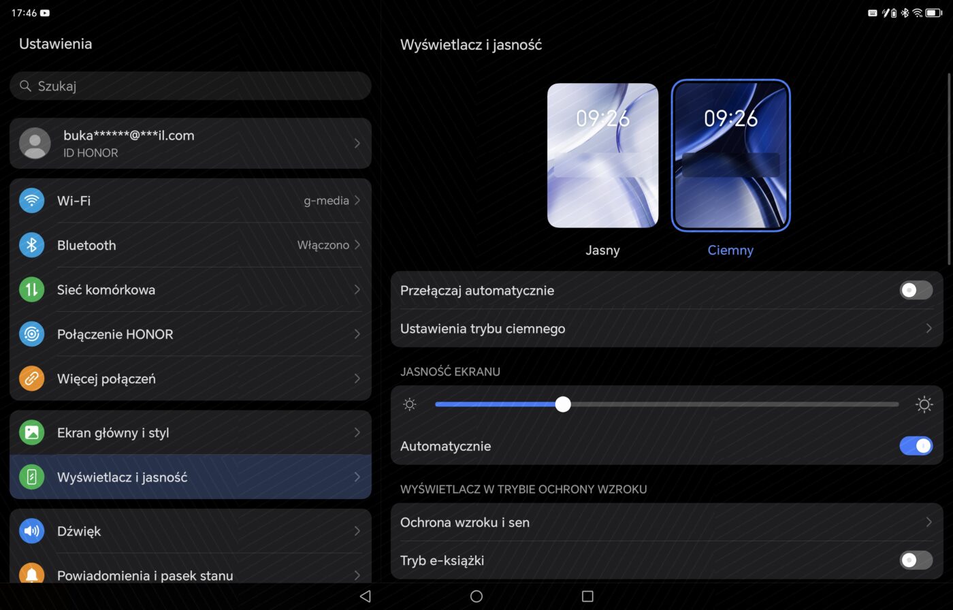Tap the Sieć komórkowa green icon
The width and height of the screenshot is (953, 610).
pos(31,289)
